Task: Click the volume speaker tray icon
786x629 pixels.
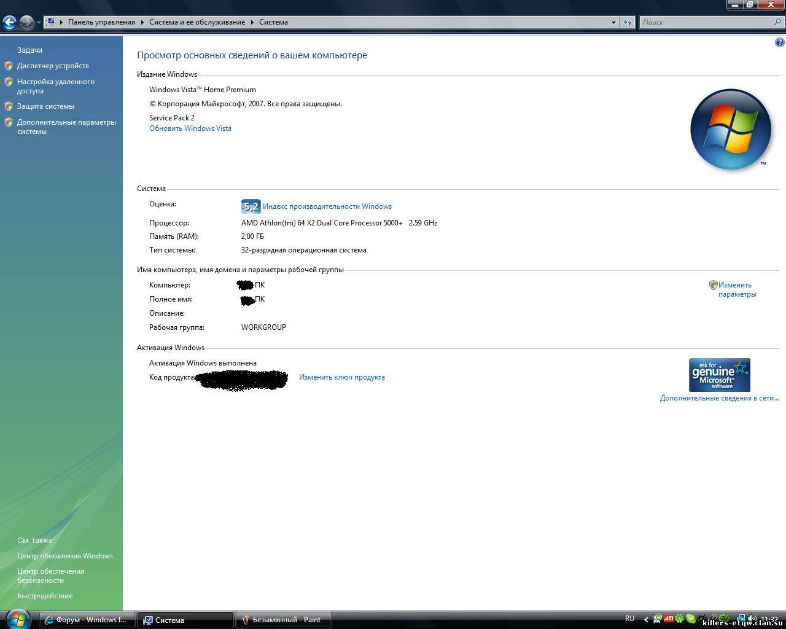Action: tap(752, 619)
